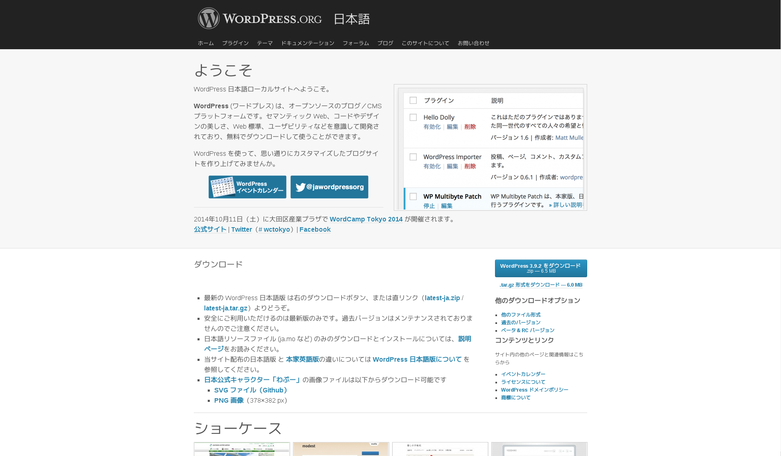Open WordPress ドメインポリシー link
Screen dimensions: 781x456
535,390
